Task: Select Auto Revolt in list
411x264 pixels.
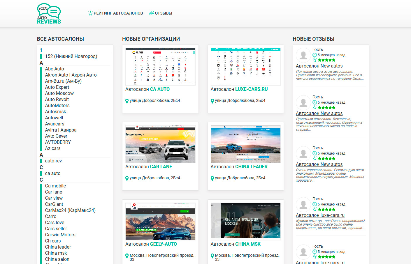Action: coord(57,100)
